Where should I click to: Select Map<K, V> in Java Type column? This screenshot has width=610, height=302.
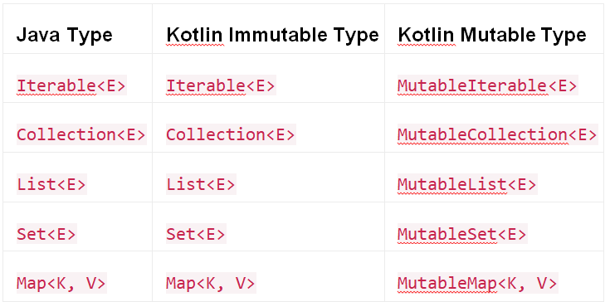61,283
